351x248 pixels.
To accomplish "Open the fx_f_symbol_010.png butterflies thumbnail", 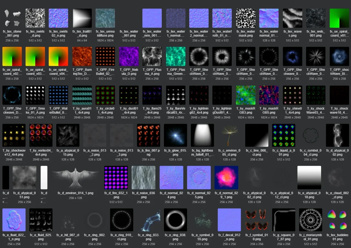I will tap(257, 220).
